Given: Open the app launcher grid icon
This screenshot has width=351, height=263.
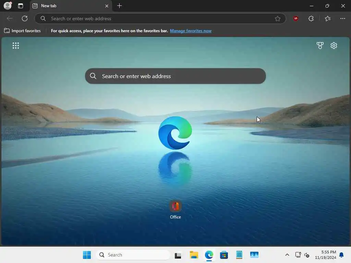Looking at the screenshot, I should click(16, 46).
